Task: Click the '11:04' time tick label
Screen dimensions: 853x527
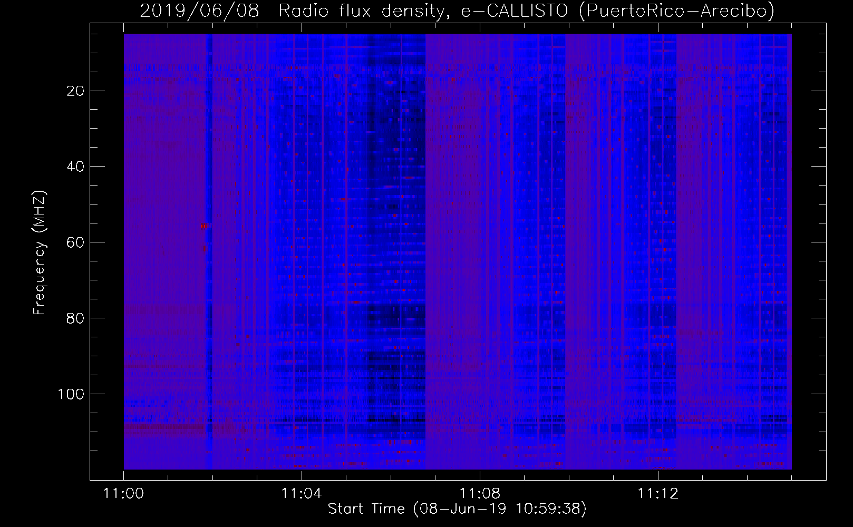Action: 302,494
